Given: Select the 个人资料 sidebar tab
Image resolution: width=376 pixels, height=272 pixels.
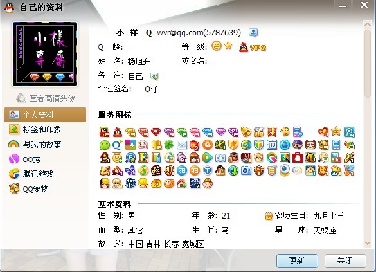Looking at the screenshot, I should pyautogui.click(x=46, y=115).
